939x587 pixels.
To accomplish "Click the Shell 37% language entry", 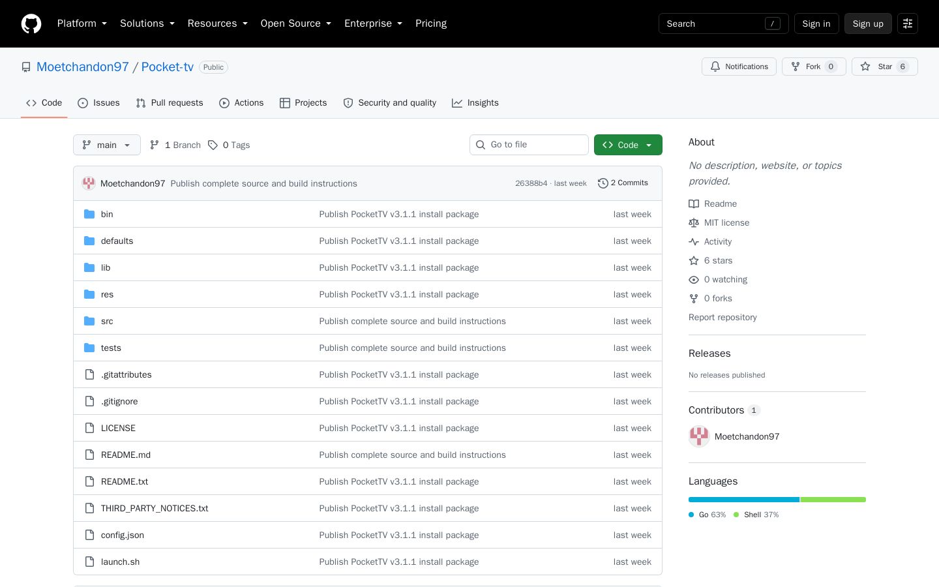I will click(756, 515).
